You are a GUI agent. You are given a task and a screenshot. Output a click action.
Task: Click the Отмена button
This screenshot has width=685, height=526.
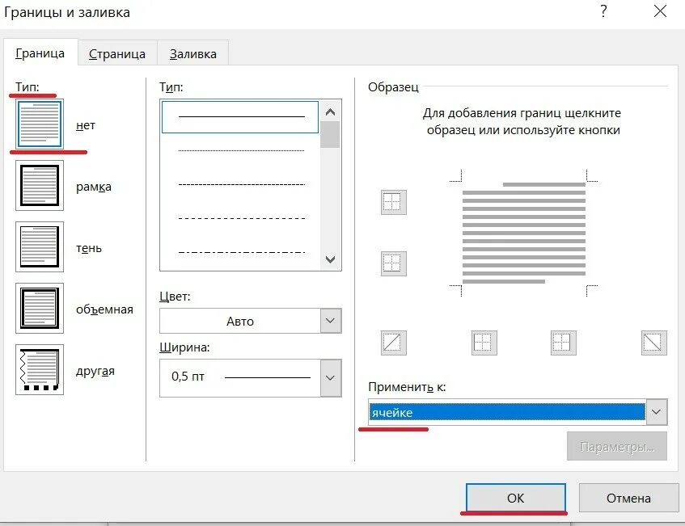point(628,498)
